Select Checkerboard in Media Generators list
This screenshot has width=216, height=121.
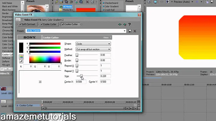[111, 3]
